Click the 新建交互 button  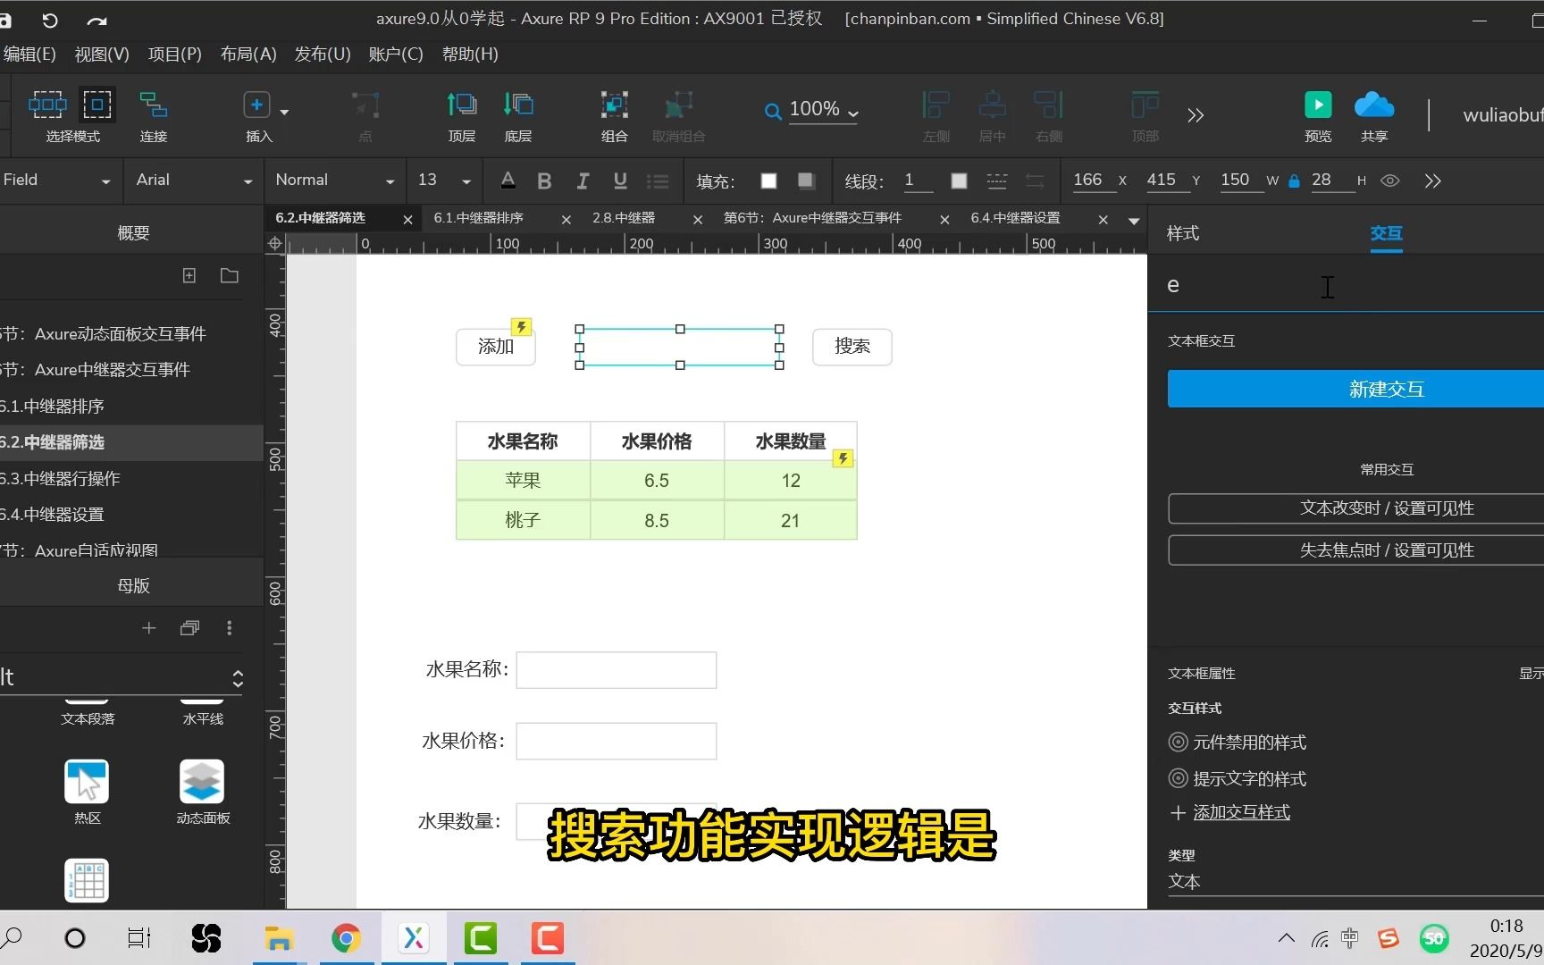pos(1355,389)
